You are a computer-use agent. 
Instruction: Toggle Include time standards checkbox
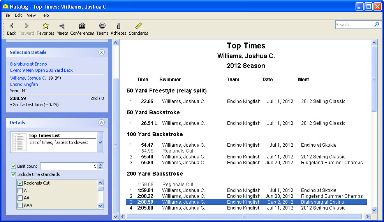click(14, 174)
